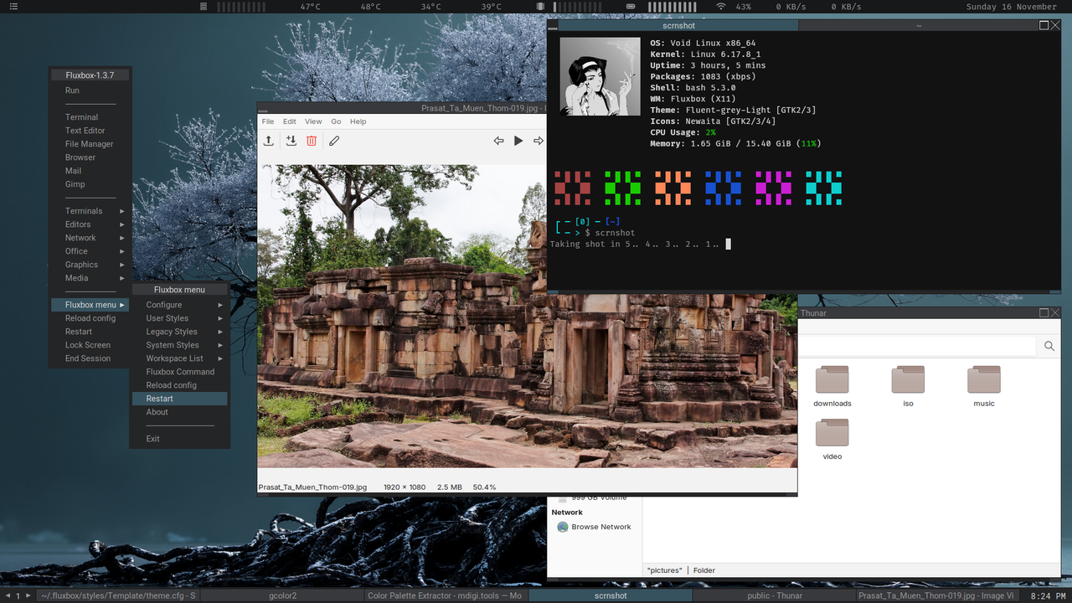Image resolution: width=1072 pixels, height=603 pixels.
Task: Delete image with the red trash icon
Action: click(x=312, y=141)
